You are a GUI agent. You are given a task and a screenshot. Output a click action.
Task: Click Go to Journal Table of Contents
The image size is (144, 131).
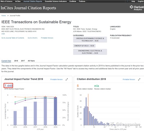(13, 38)
